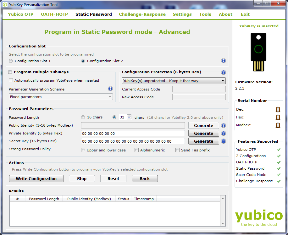Decrease password chars with down arrow
Image resolution: width=288 pixels, height=235 pixels.
pos(129,118)
